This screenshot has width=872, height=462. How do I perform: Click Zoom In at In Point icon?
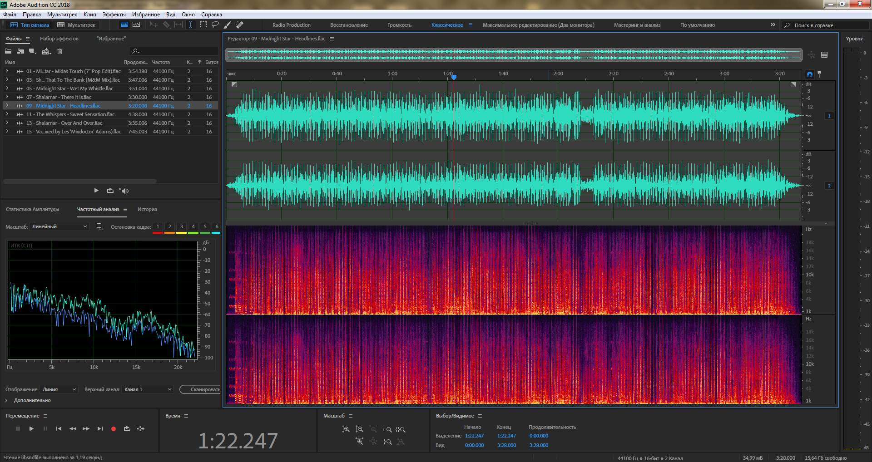tap(387, 429)
